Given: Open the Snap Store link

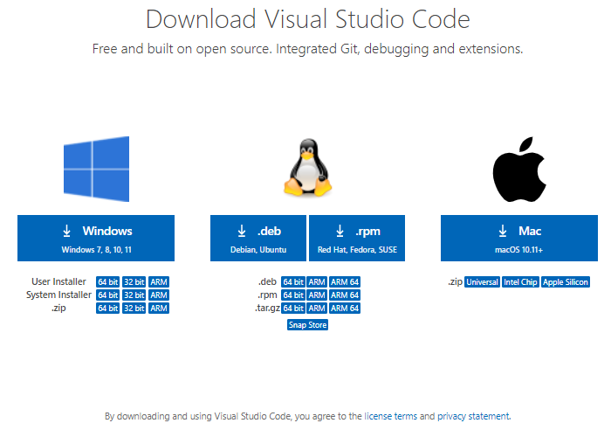Looking at the screenshot, I should (x=307, y=324).
